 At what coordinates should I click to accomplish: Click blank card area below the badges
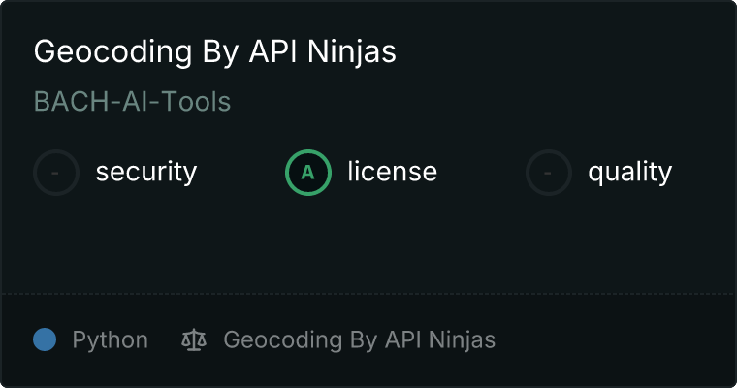tap(368, 242)
